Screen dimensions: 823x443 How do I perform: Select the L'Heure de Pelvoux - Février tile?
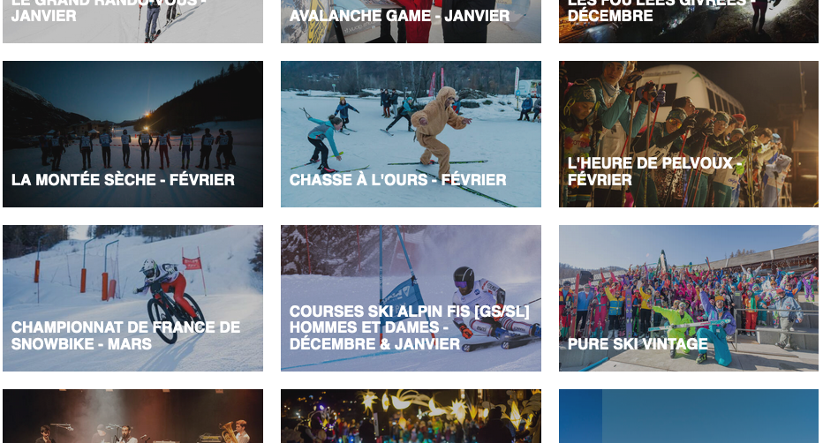click(x=689, y=134)
